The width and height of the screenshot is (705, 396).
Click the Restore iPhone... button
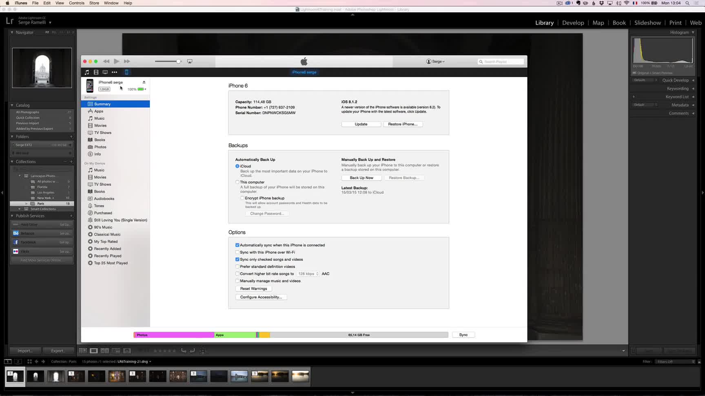(x=403, y=124)
